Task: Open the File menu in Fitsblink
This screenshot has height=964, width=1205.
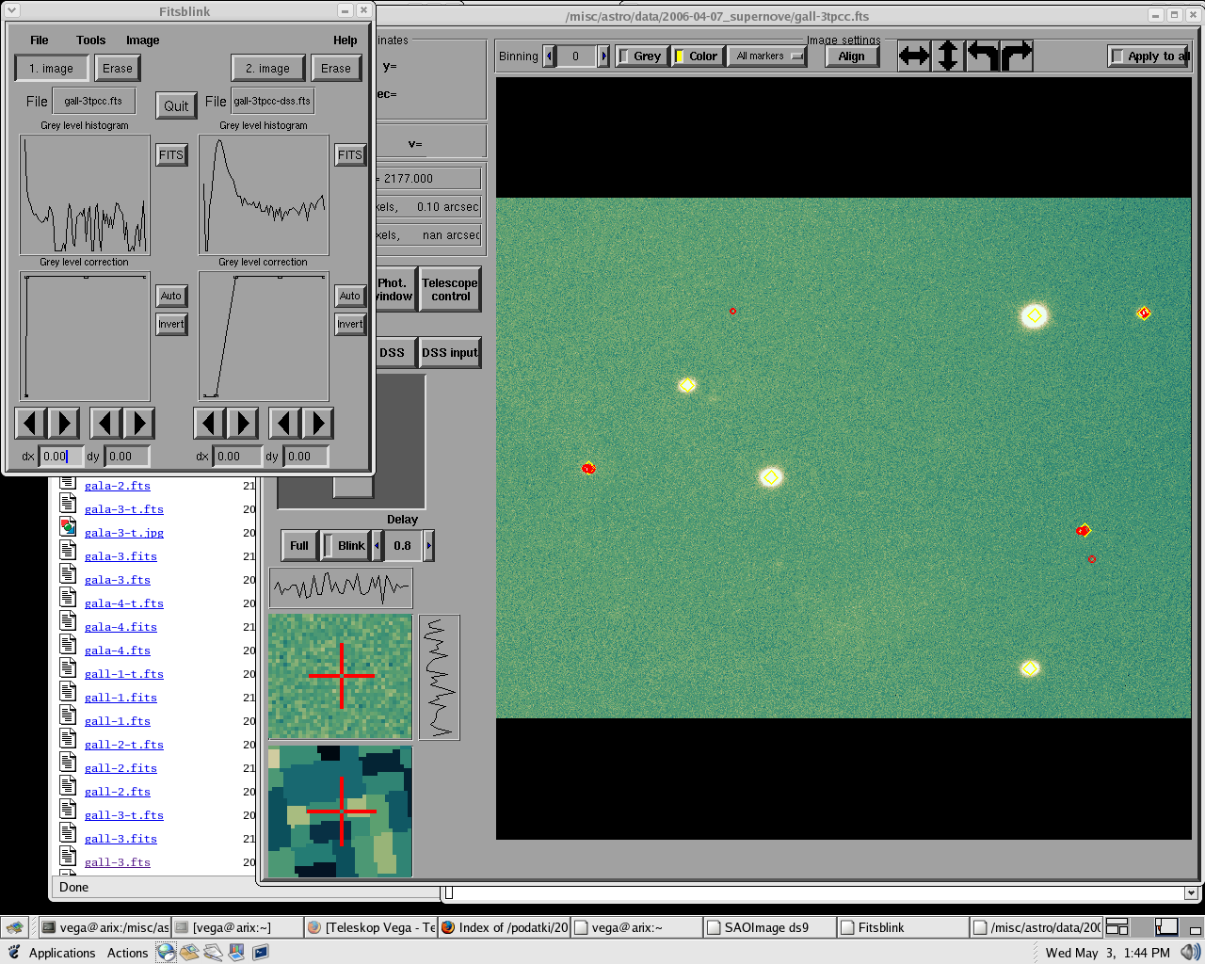Action: pyautogui.click(x=40, y=40)
